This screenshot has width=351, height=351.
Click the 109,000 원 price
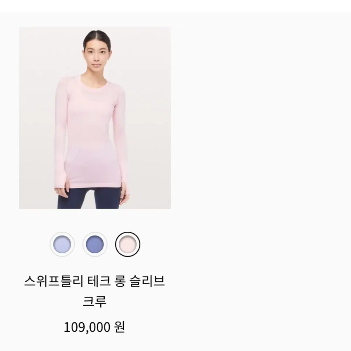click(x=94, y=327)
